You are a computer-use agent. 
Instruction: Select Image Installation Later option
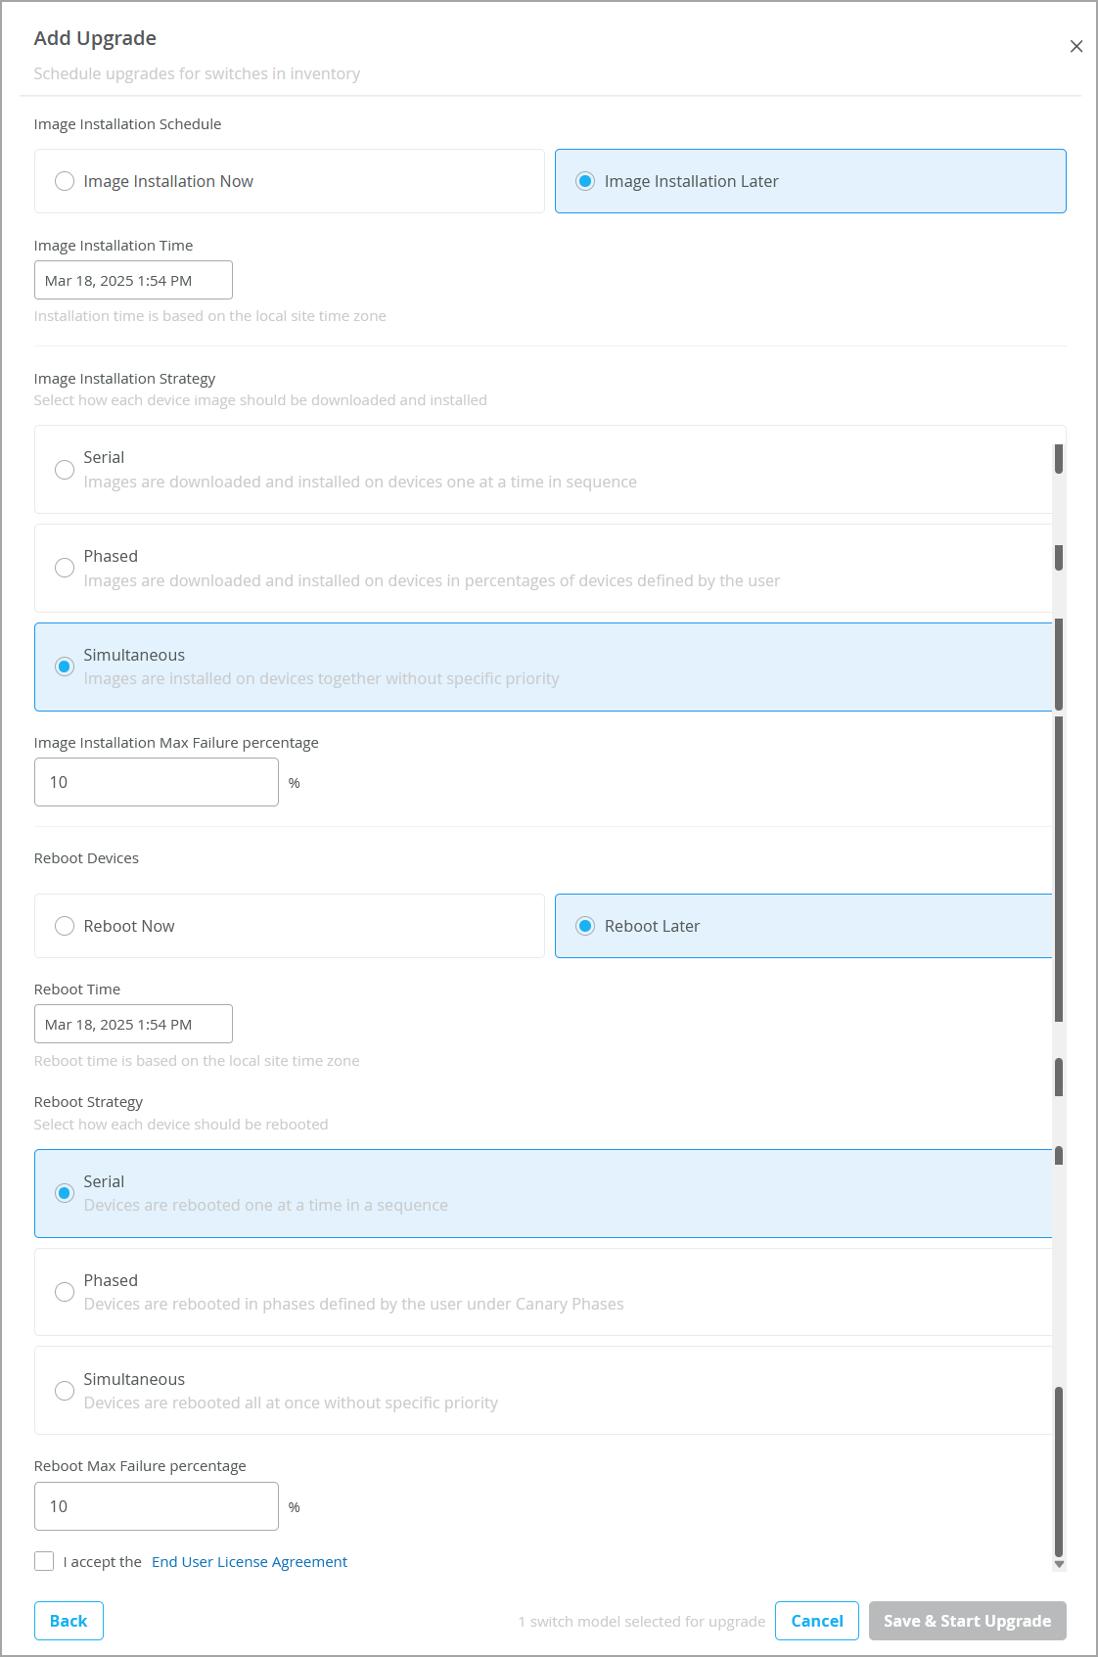(x=585, y=181)
